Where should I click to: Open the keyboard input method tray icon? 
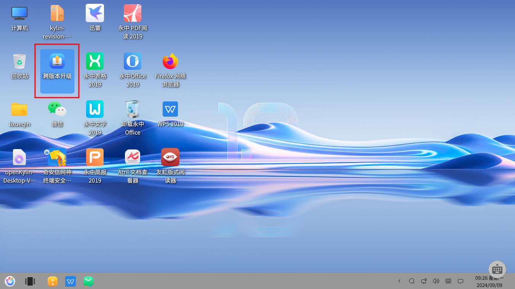[448, 281]
